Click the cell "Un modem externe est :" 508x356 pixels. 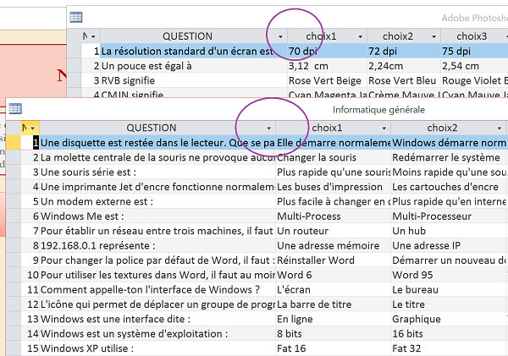[x=157, y=201]
